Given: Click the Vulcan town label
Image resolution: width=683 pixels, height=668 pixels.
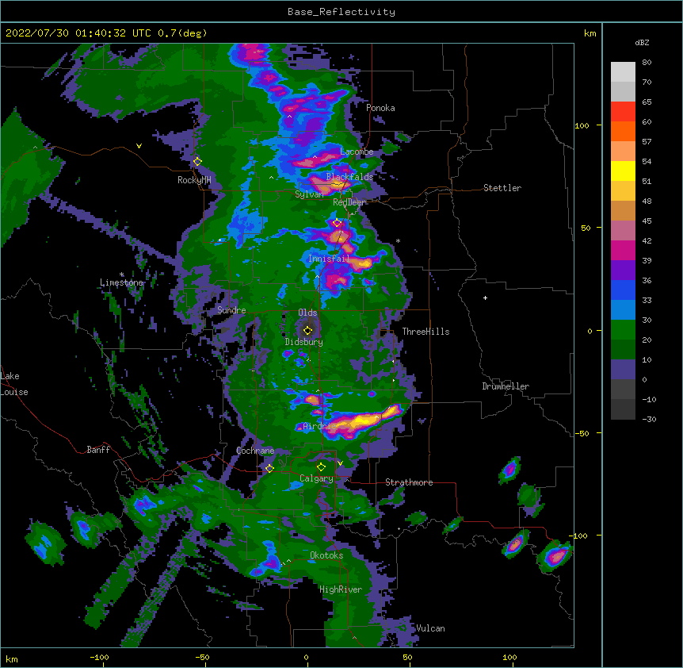Looking at the screenshot, I should pyautogui.click(x=430, y=628).
